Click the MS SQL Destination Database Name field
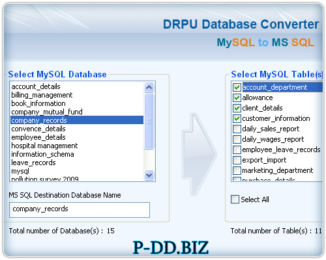This screenshot has width=326, height=260. (x=80, y=210)
